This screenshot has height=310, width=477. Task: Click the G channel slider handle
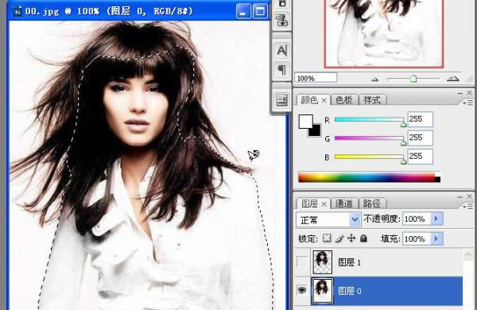[403, 142]
